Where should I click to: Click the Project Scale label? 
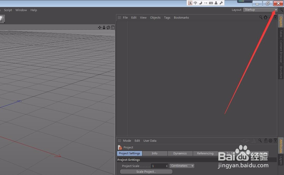click(x=131, y=166)
